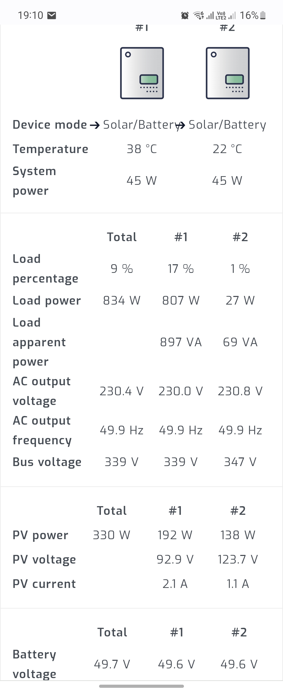The width and height of the screenshot is (283, 692).
Task: Tap the Wi-Fi icon in status bar
Action: pyautogui.click(x=199, y=15)
